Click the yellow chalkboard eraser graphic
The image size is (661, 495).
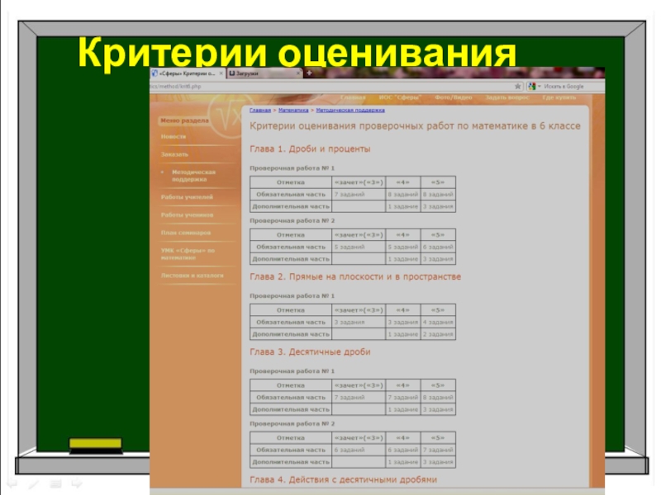(96, 446)
